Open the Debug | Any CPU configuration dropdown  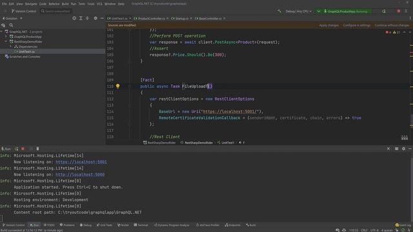pyautogui.click(x=298, y=12)
